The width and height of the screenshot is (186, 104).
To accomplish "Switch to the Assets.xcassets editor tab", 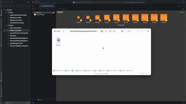I will pos(47,6).
